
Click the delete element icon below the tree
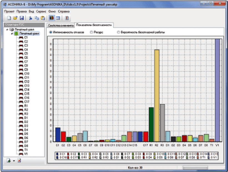pos(19,160)
